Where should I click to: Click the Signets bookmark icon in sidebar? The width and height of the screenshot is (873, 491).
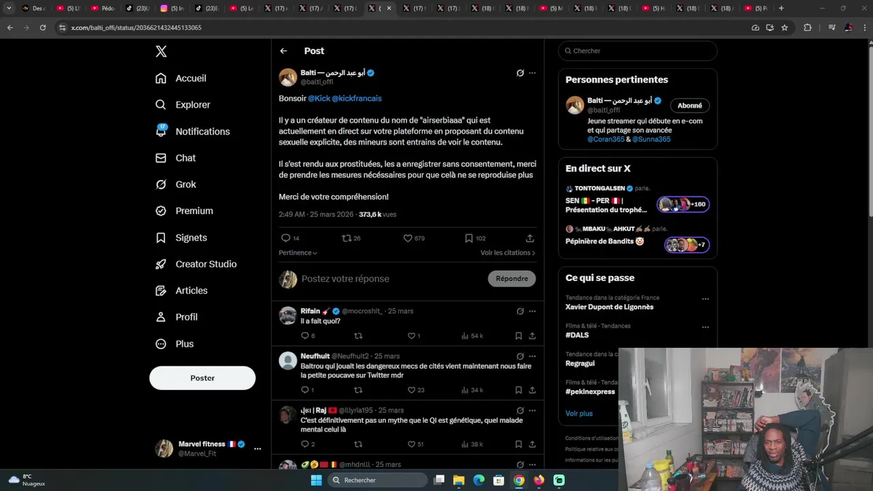[161, 238]
